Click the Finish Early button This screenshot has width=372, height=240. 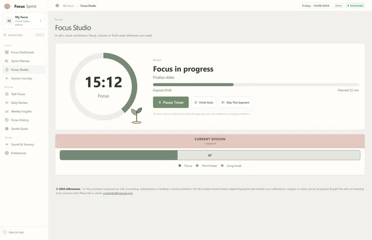(204, 102)
